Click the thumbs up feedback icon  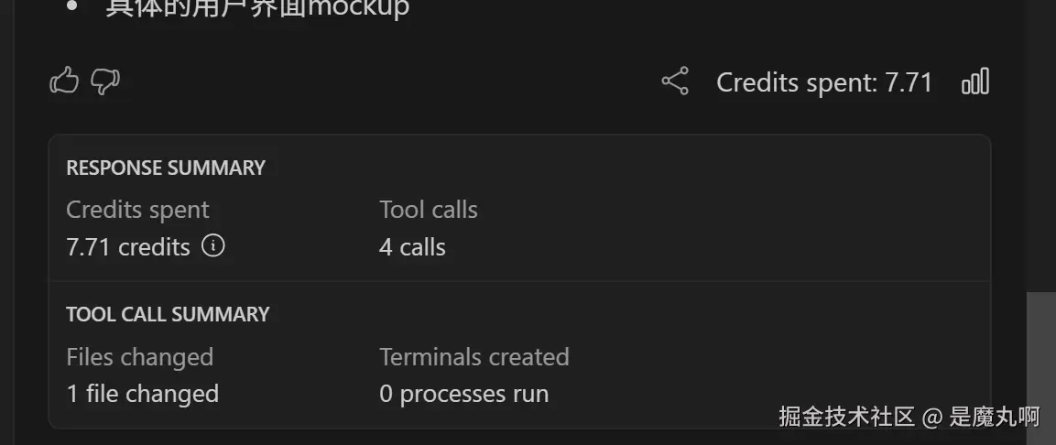64,82
